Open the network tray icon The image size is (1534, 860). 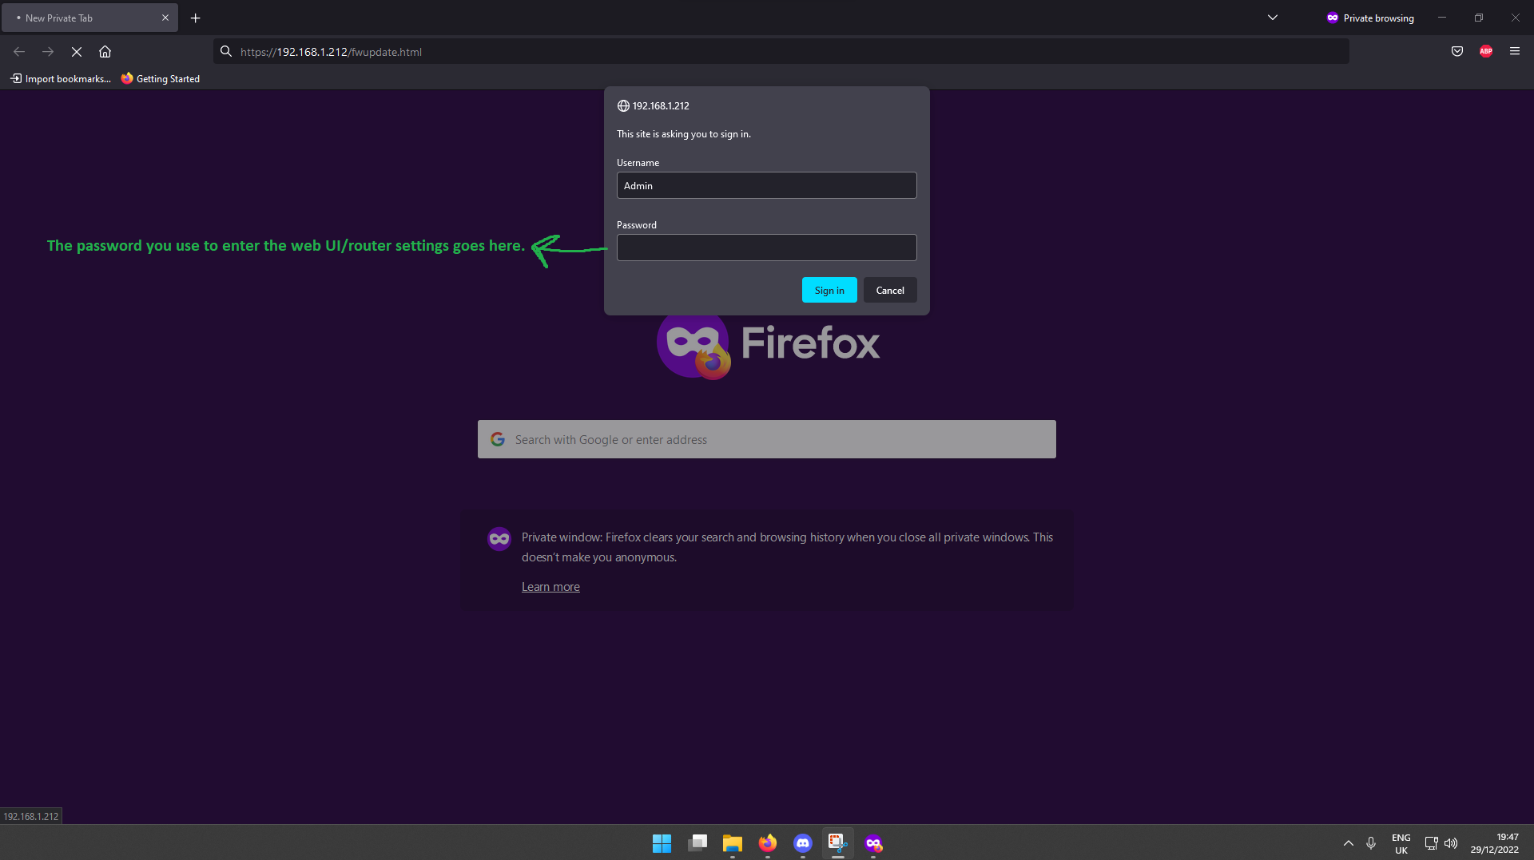[1431, 843]
